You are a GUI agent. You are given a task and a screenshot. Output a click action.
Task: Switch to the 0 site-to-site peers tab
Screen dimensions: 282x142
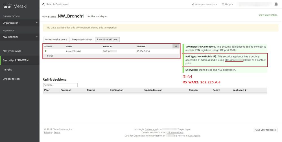coord(56,39)
